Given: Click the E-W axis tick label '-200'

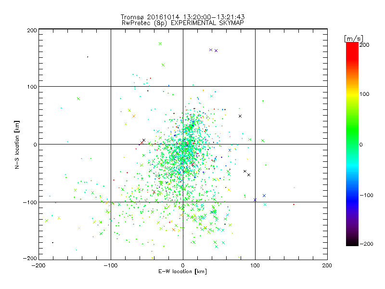Looking at the screenshot, I should pyautogui.click(x=38, y=266).
